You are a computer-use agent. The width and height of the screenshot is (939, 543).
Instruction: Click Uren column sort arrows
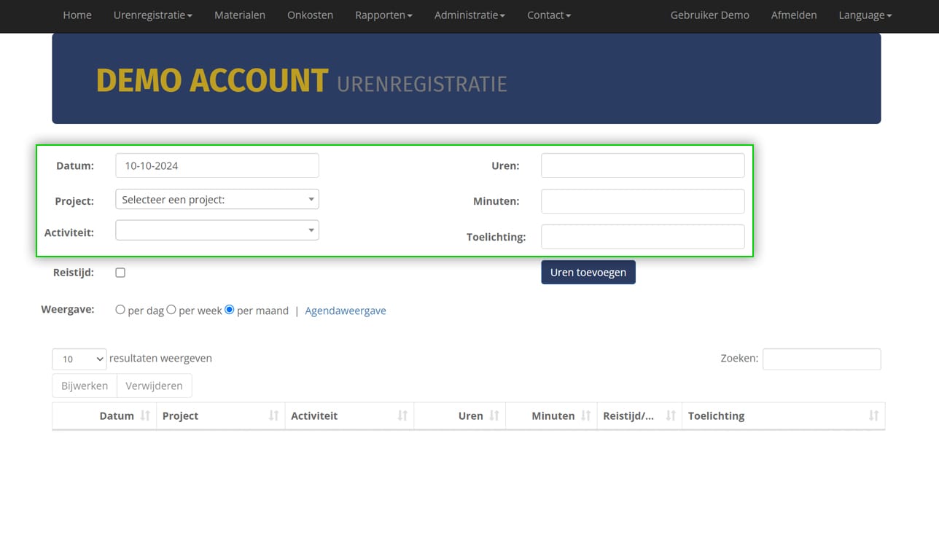tap(494, 416)
